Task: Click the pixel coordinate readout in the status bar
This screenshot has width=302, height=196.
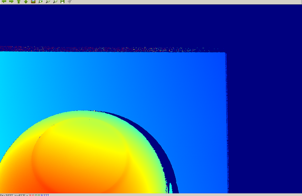Action: point(25,195)
